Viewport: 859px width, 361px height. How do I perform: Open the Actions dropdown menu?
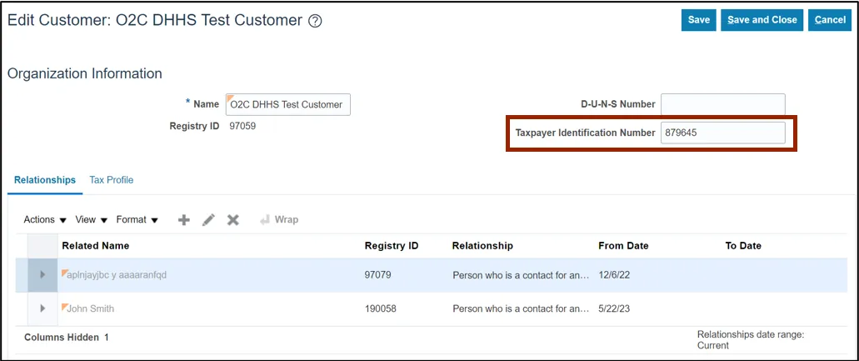point(45,219)
